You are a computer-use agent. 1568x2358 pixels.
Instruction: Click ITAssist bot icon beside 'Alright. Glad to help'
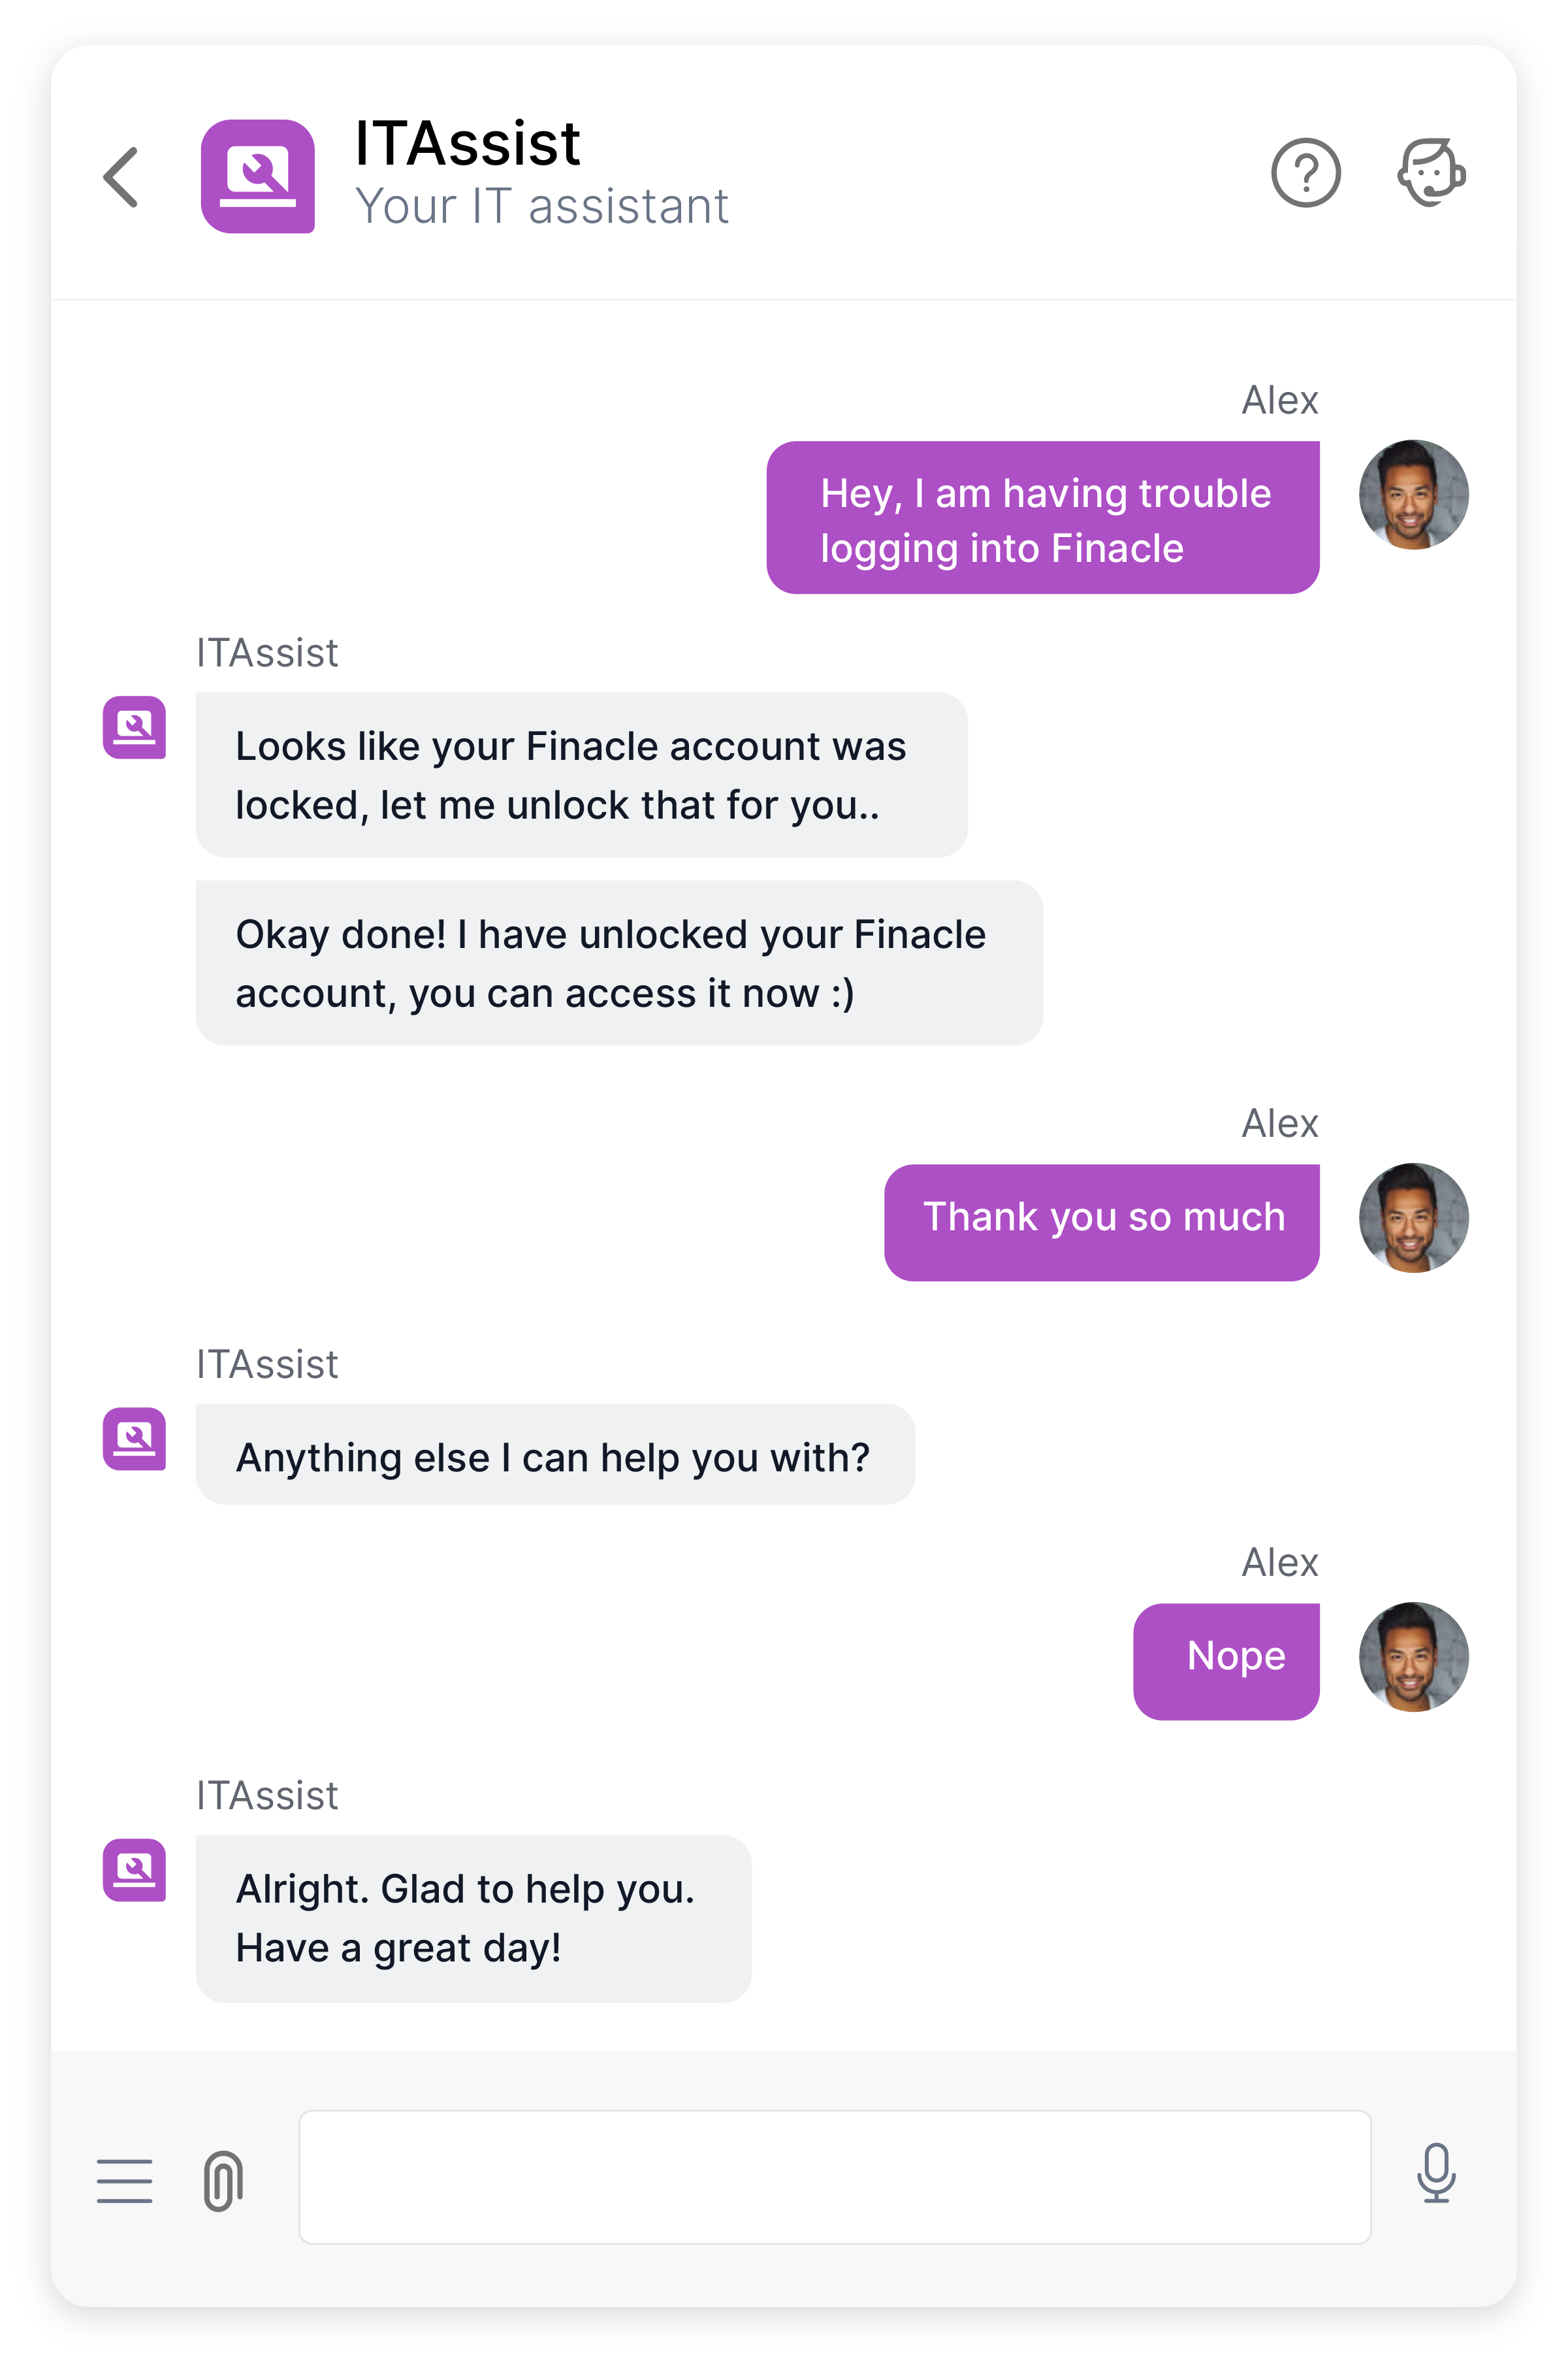pyautogui.click(x=134, y=1870)
